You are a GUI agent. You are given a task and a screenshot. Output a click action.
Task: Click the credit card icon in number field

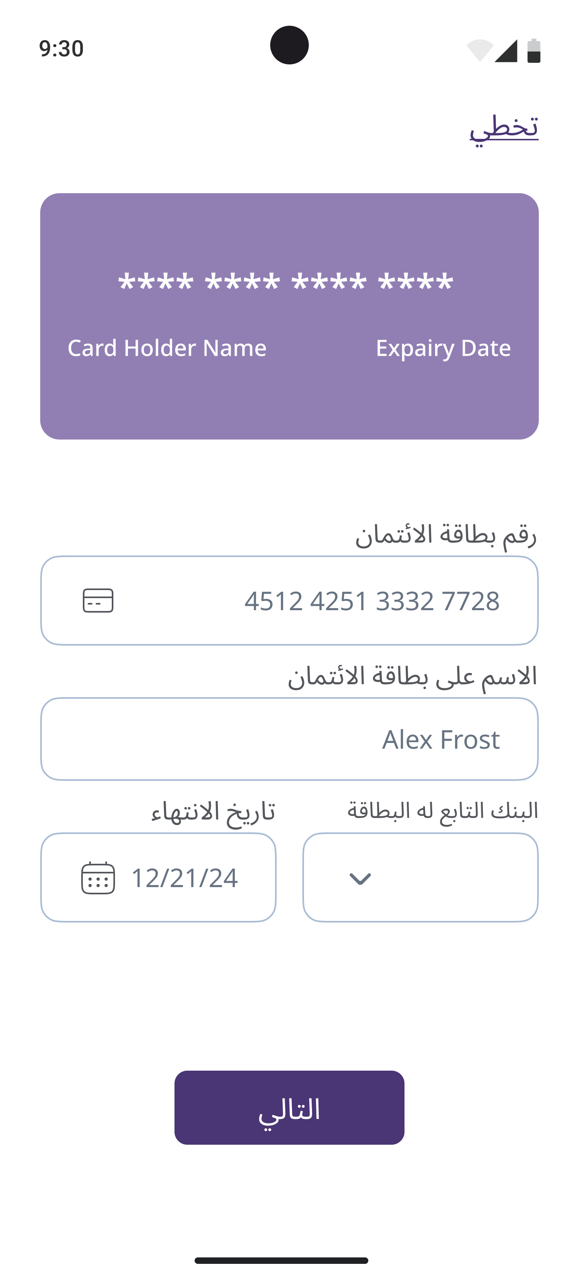[x=98, y=601]
